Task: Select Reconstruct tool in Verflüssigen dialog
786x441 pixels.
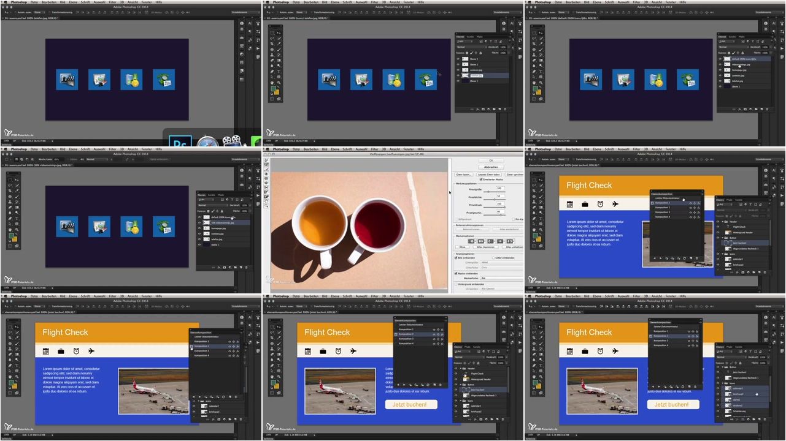Action: pos(266,164)
